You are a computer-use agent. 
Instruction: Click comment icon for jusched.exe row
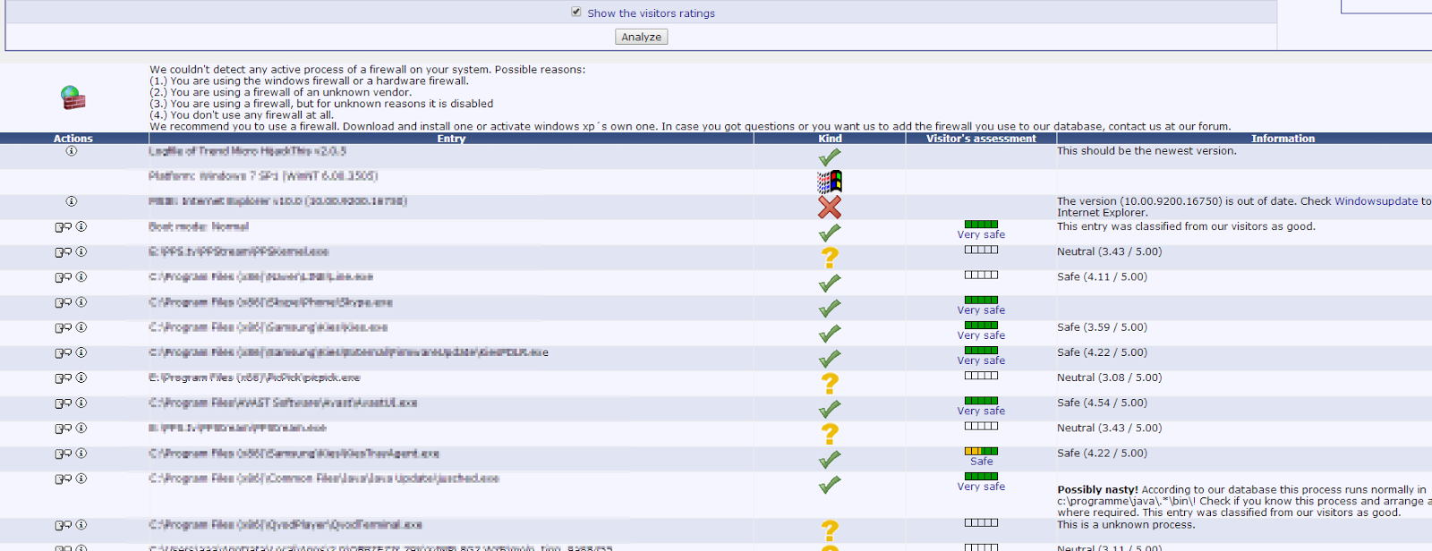click(64, 479)
